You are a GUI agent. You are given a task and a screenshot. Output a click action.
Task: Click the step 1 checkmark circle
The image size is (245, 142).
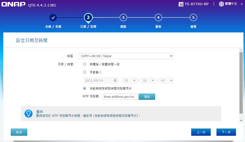click(x=53, y=17)
